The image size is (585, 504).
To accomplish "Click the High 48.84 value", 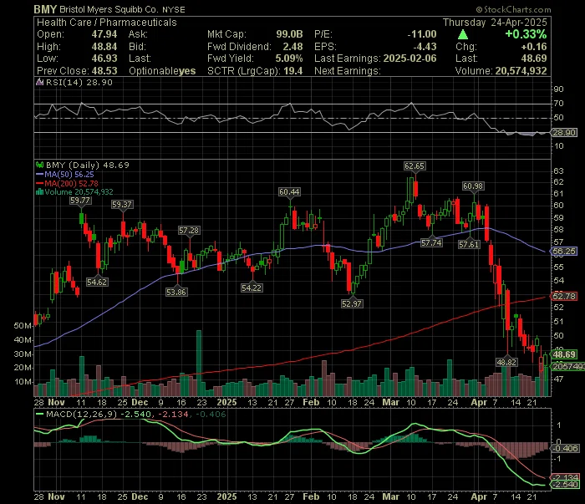I will point(104,47).
